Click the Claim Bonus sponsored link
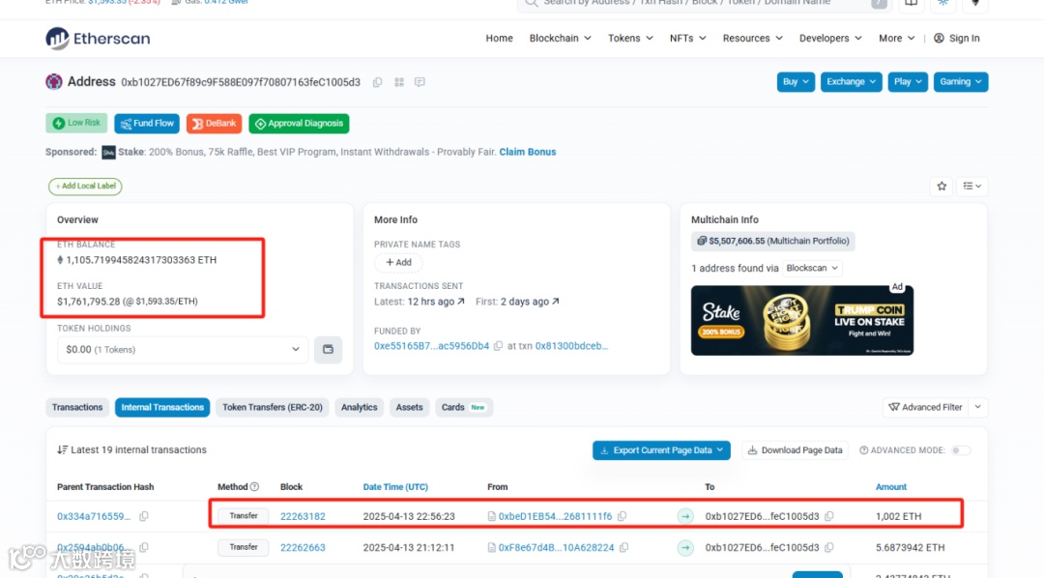Screen dimensions: 1044x578 tap(528, 152)
